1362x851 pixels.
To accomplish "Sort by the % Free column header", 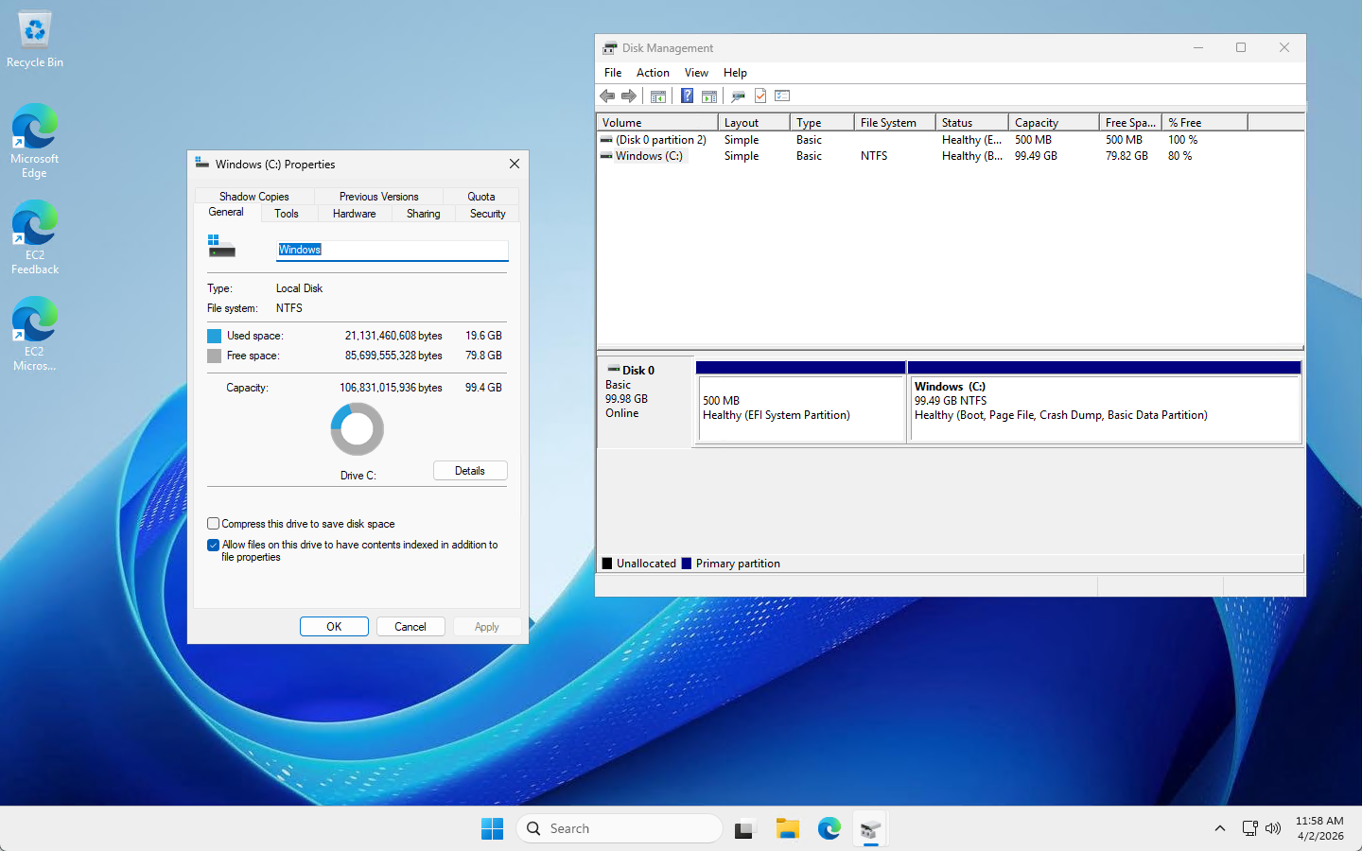I will 1205,123.
